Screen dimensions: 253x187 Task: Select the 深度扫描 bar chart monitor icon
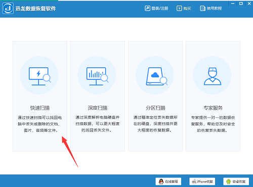click(97, 76)
